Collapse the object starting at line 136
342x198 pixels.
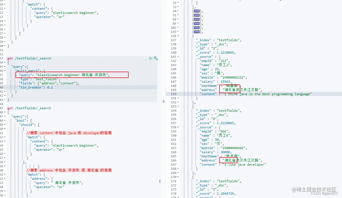pos(178,36)
